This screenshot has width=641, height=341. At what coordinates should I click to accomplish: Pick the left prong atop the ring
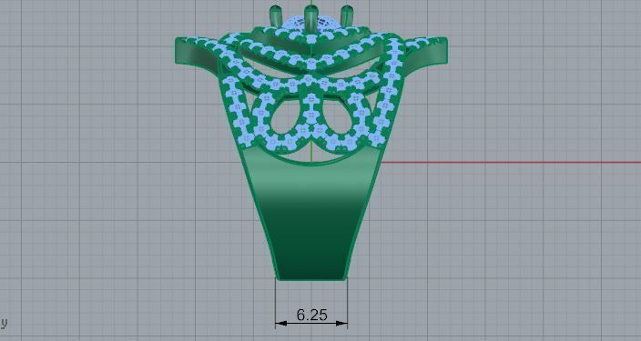coord(276,16)
